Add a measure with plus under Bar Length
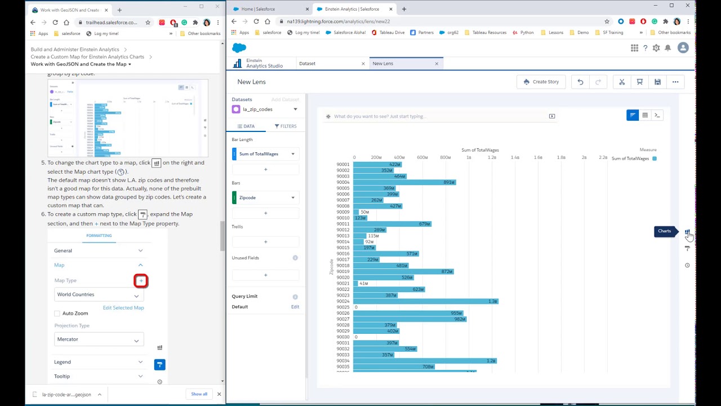Screen dimensions: 721x406 click(266, 169)
